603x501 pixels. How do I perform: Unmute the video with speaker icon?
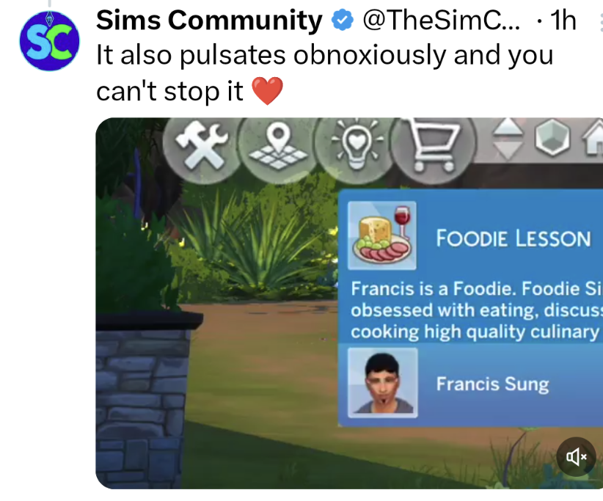point(576,457)
